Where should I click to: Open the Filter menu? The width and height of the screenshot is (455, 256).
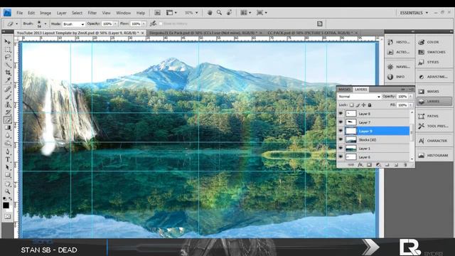pos(92,13)
